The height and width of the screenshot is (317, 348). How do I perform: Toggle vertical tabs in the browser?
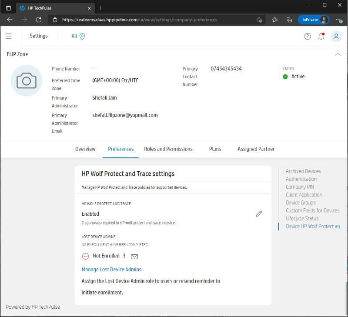(x=8, y=8)
